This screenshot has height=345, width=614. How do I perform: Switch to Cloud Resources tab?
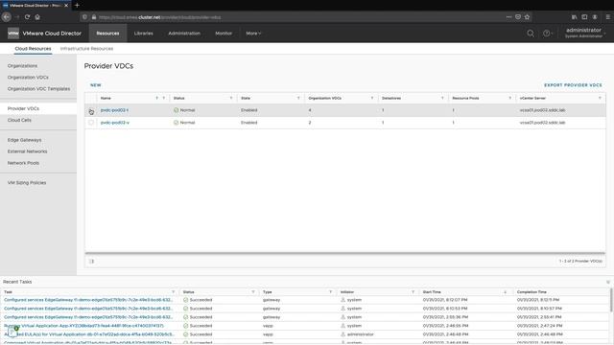click(33, 49)
